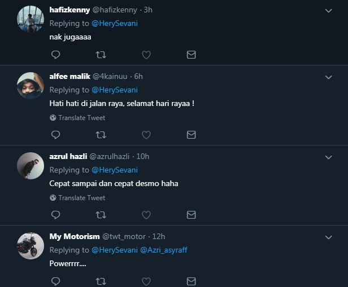Message azrul hazli's tweet using envelope icon
348x287 pixels.
[x=191, y=215]
